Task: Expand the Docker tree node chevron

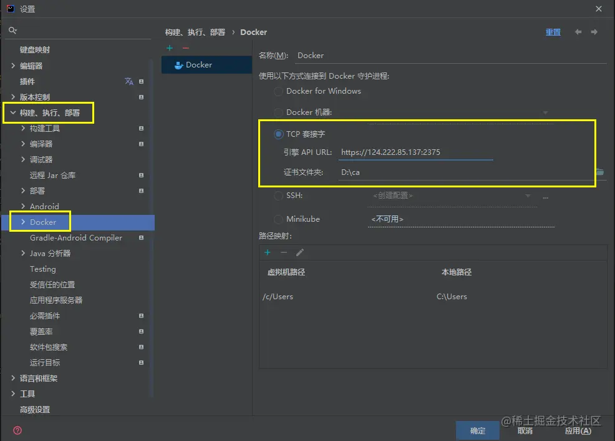Action: pyautogui.click(x=22, y=222)
